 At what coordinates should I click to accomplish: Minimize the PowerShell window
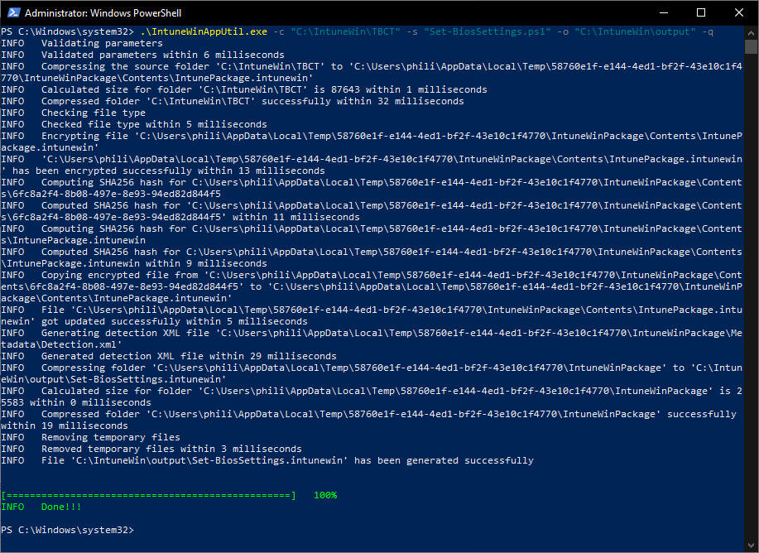coord(664,12)
